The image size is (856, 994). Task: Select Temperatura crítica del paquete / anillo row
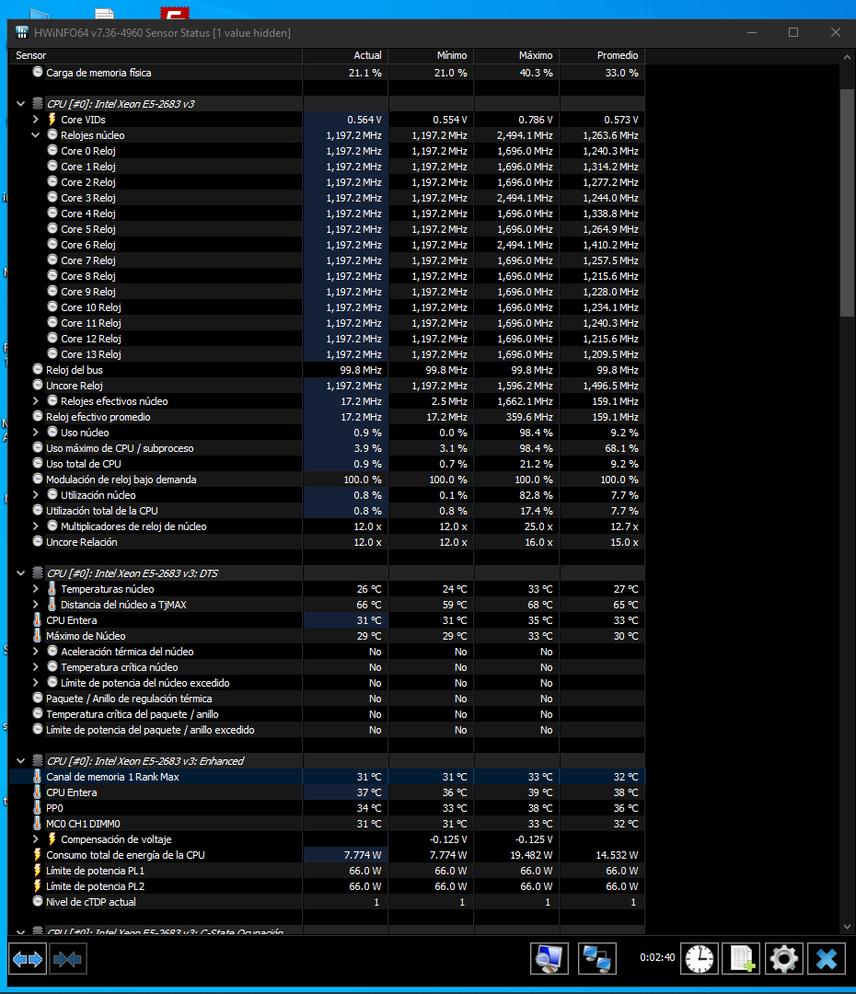click(327, 714)
